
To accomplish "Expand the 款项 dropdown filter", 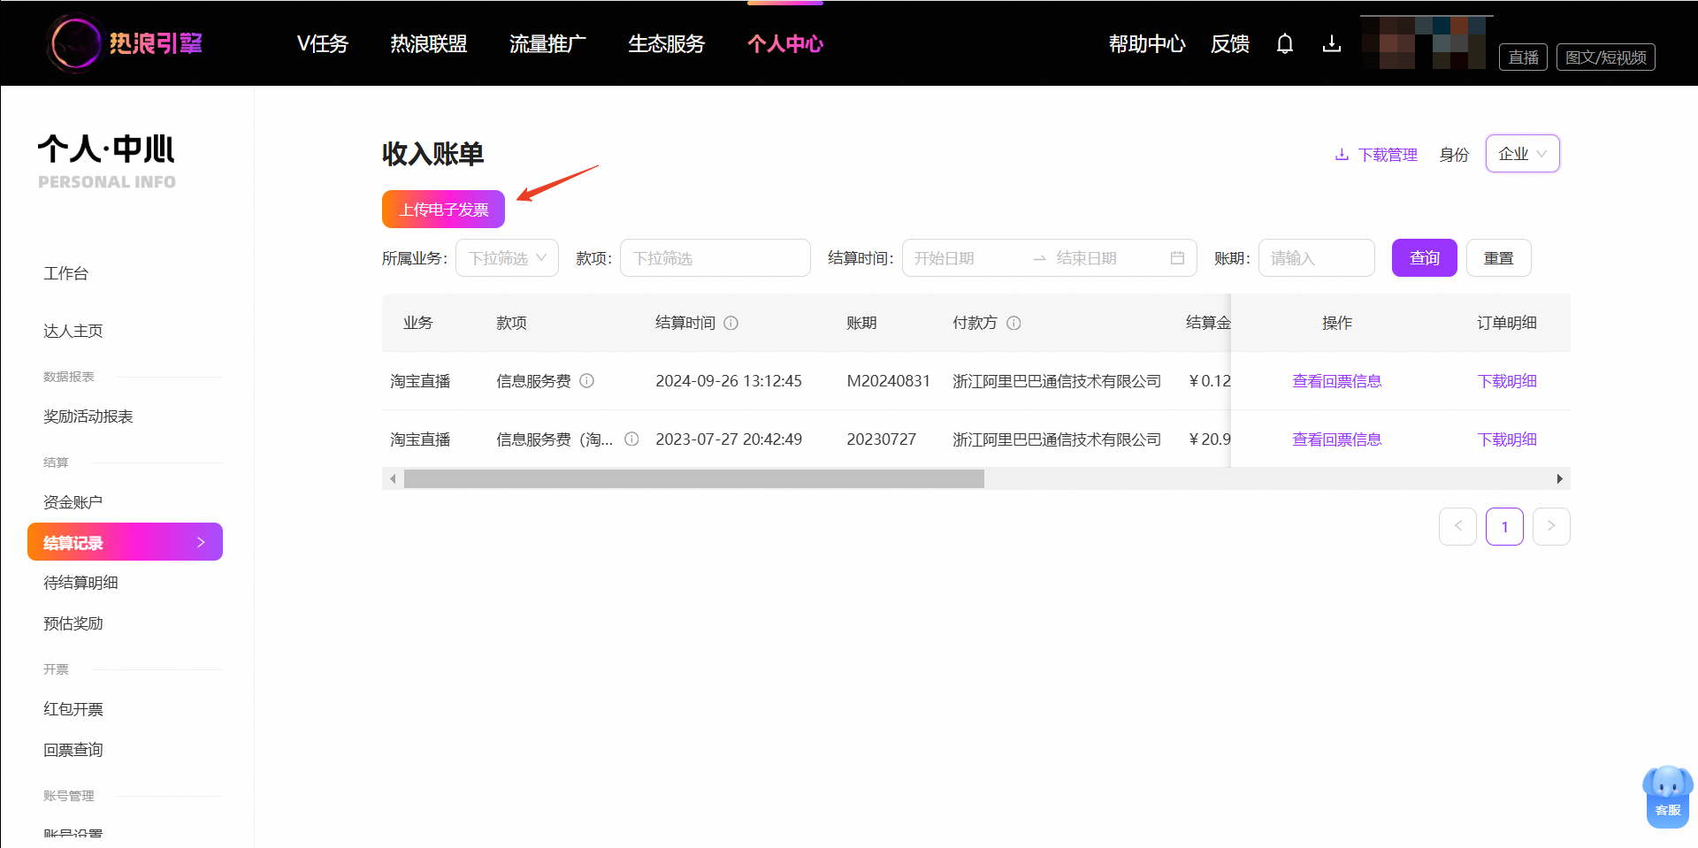I will pyautogui.click(x=715, y=258).
